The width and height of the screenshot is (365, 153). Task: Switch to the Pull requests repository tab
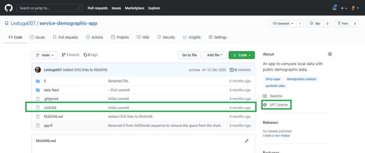coord(65,37)
